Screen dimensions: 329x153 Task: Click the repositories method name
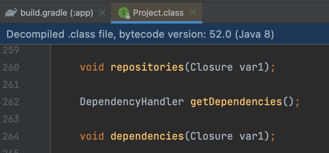pos(147,67)
